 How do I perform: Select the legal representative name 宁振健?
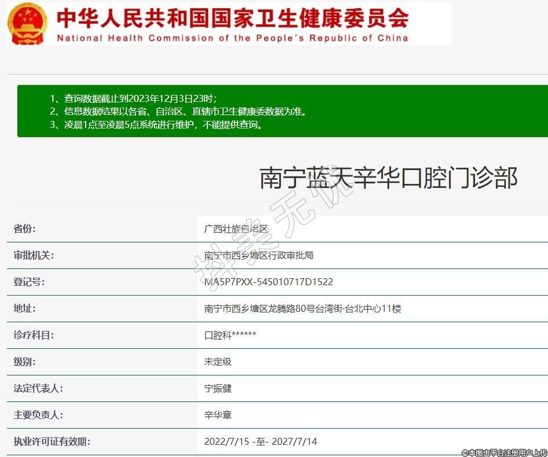pos(218,388)
